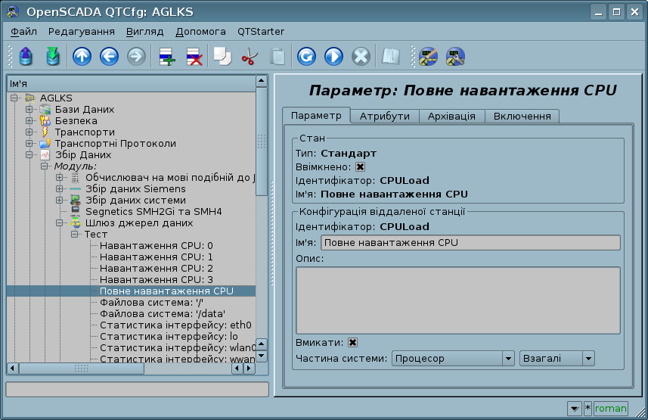Click the Cut scissors toolbar icon

250,56
